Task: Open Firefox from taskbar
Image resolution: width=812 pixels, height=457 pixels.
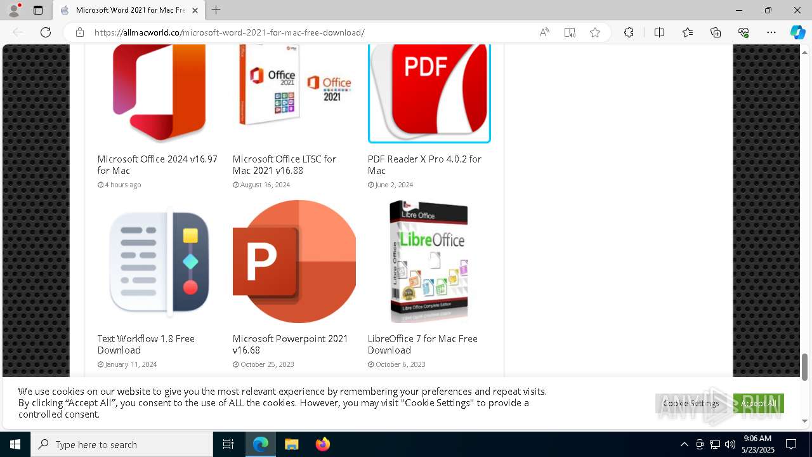Action: coord(323,444)
